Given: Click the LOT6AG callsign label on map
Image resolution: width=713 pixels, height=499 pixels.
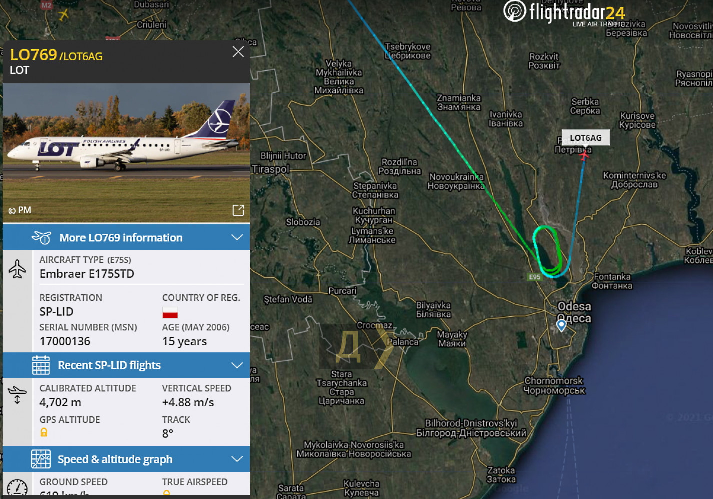Looking at the screenshot, I should tap(586, 138).
